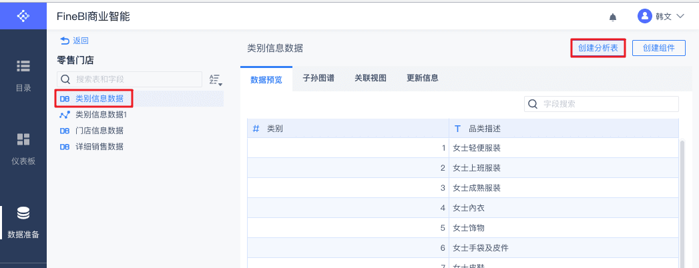Click the sort order icon beside table search

[214, 80]
